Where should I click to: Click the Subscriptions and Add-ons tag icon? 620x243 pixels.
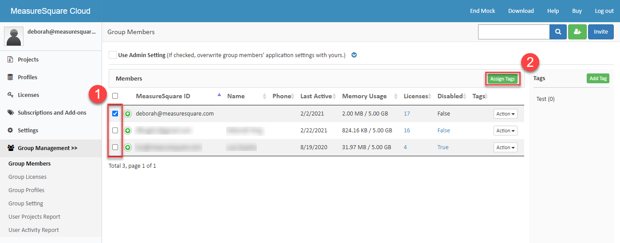pyautogui.click(x=10, y=112)
